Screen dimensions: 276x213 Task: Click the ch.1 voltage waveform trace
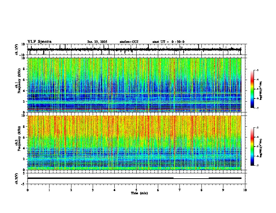tap(134, 49)
